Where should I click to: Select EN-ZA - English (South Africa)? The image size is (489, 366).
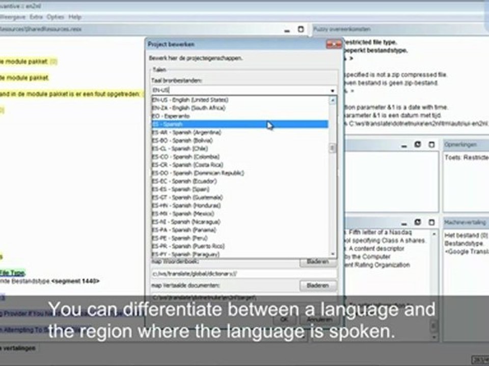click(239, 108)
